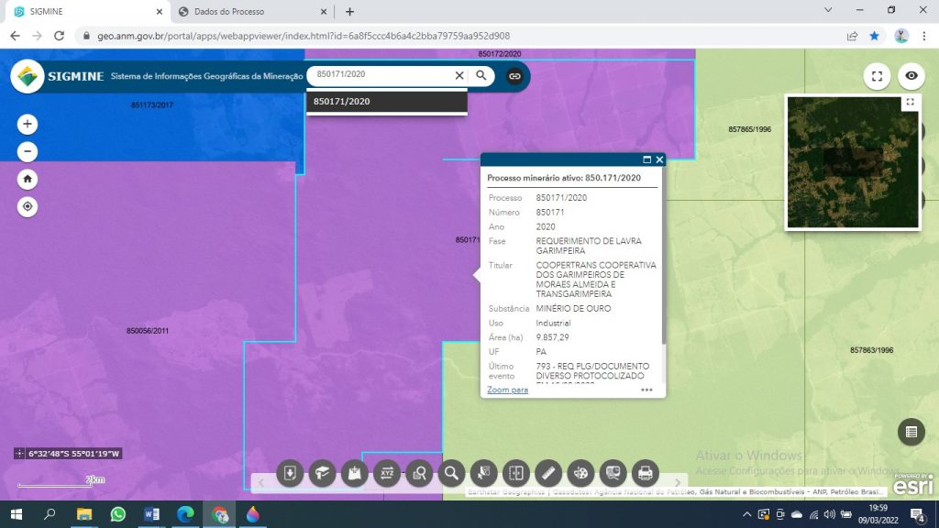Viewport: 939px width, 528px height.
Task: Open a new browser tab
Action: pos(349,11)
